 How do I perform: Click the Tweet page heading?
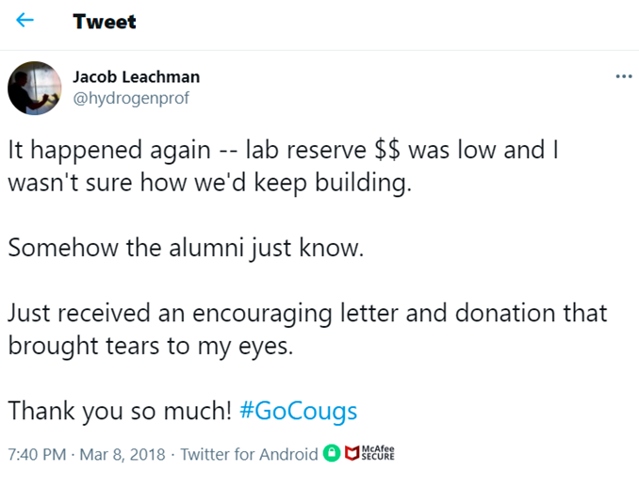coord(105,21)
